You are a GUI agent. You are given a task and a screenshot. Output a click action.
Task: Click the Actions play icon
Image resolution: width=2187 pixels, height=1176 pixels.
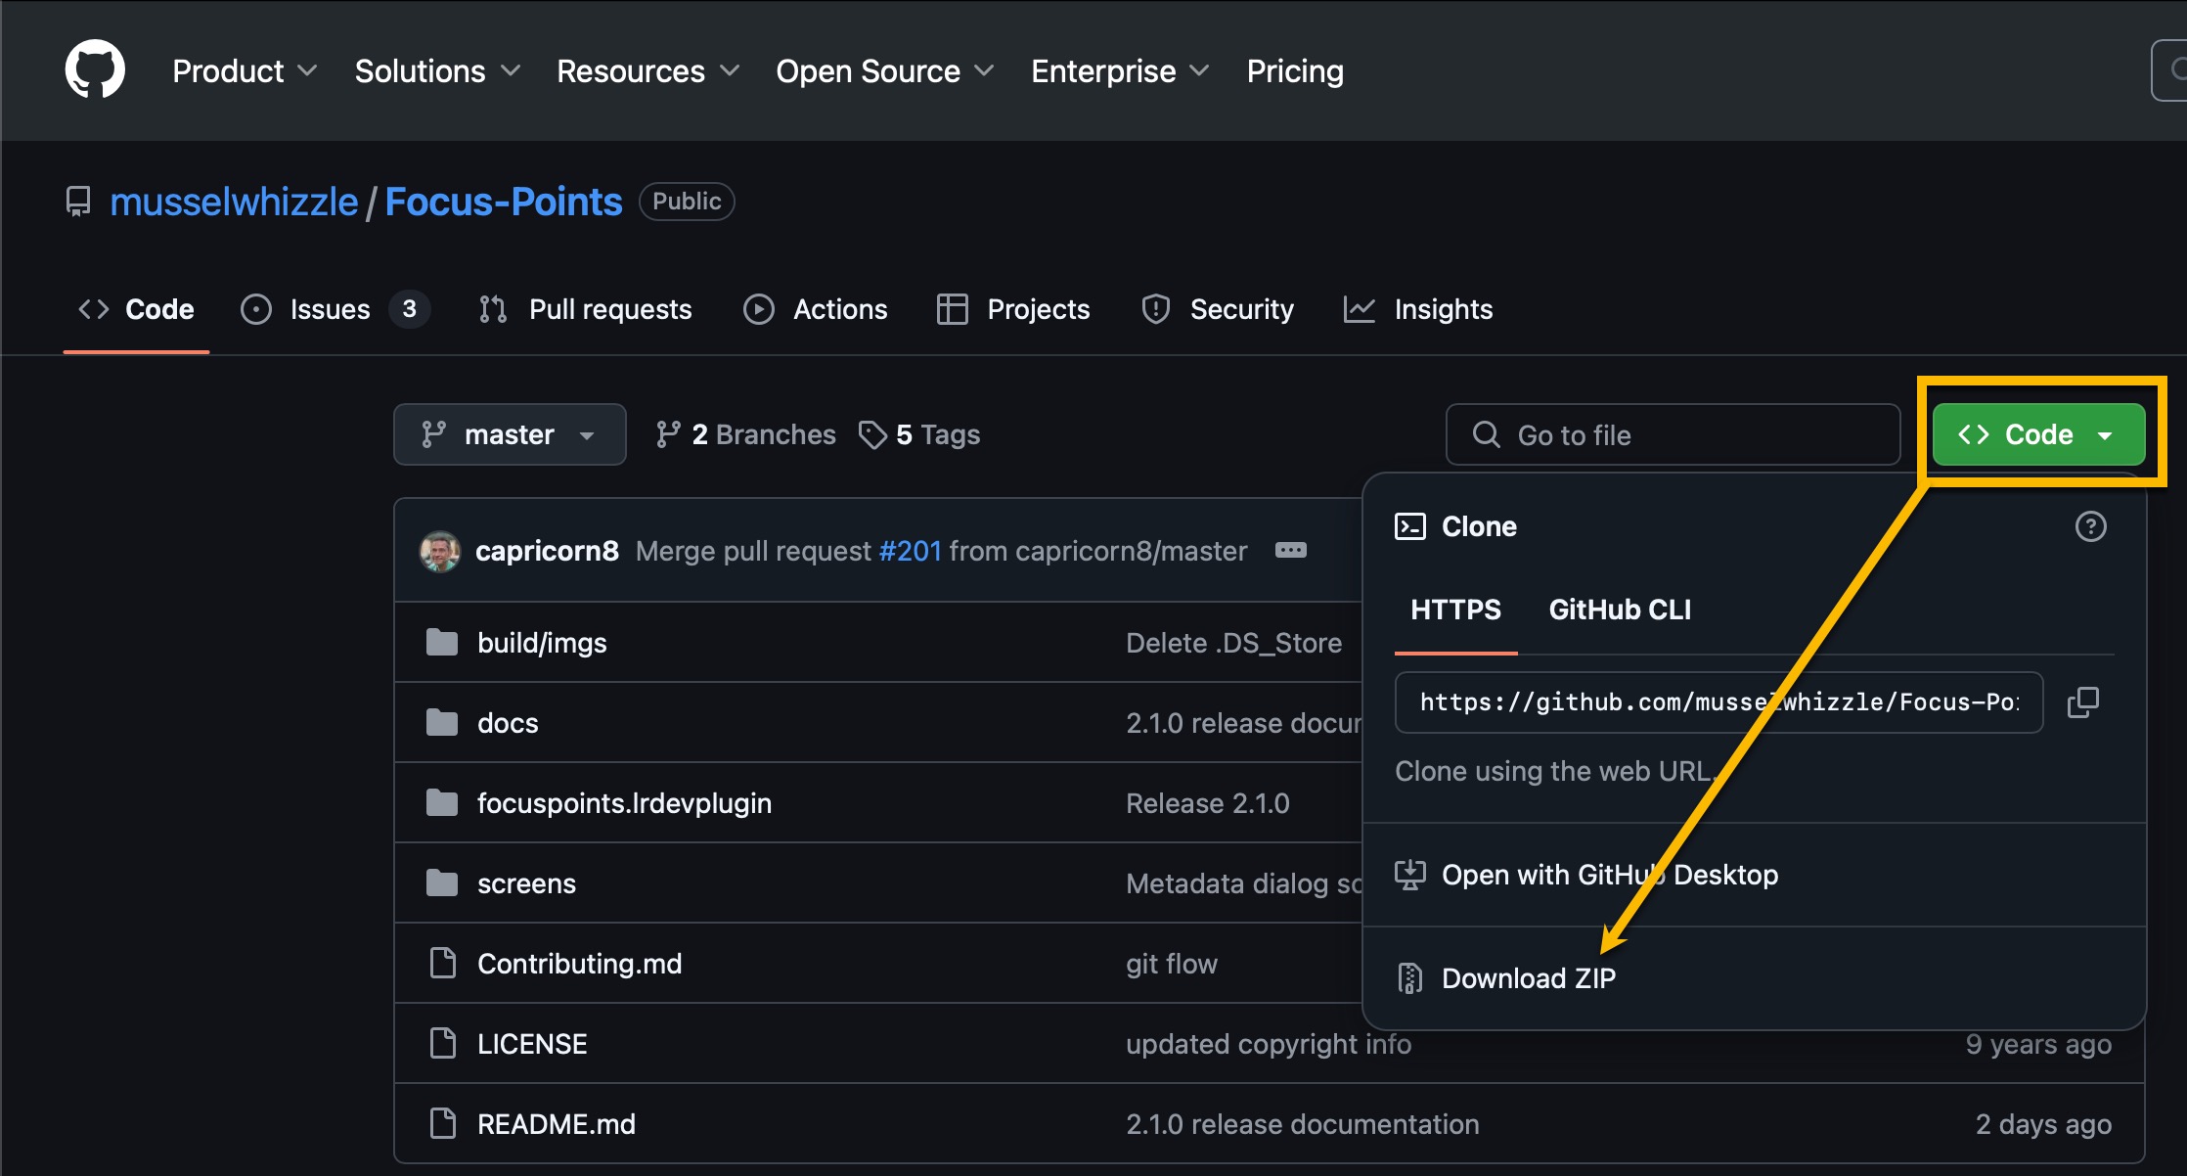759,309
